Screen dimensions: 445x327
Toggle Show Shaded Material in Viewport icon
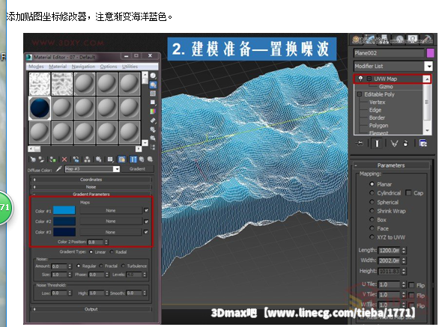122,159
